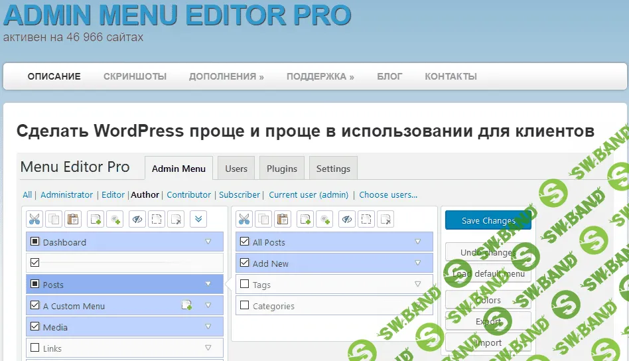Open the Plugins tab
This screenshot has width=629, height=361.
click(x=281, y=169)
